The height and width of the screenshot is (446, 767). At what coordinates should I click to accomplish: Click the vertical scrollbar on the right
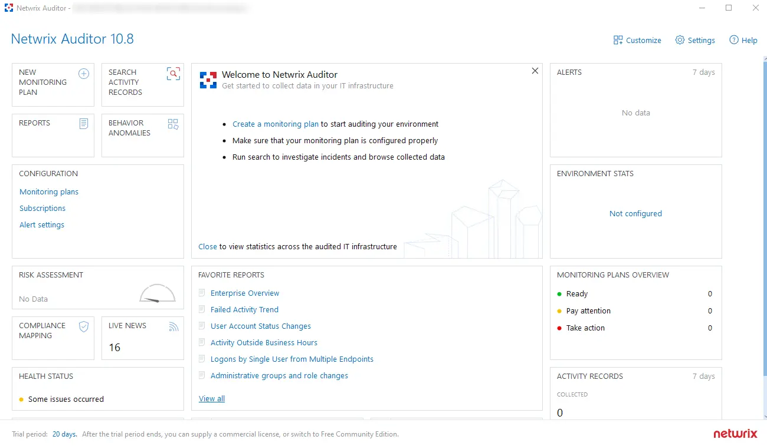(x=765, y=236)
